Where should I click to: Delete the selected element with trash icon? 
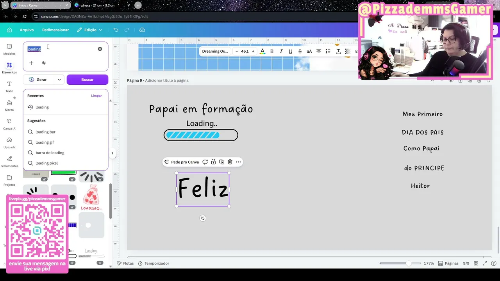coord(230,162)
